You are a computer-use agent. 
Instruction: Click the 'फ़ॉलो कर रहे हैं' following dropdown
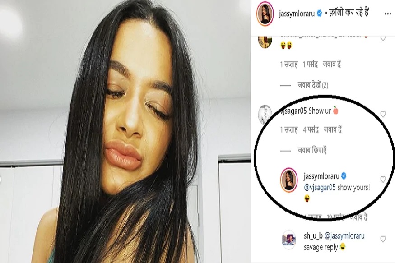349,13
